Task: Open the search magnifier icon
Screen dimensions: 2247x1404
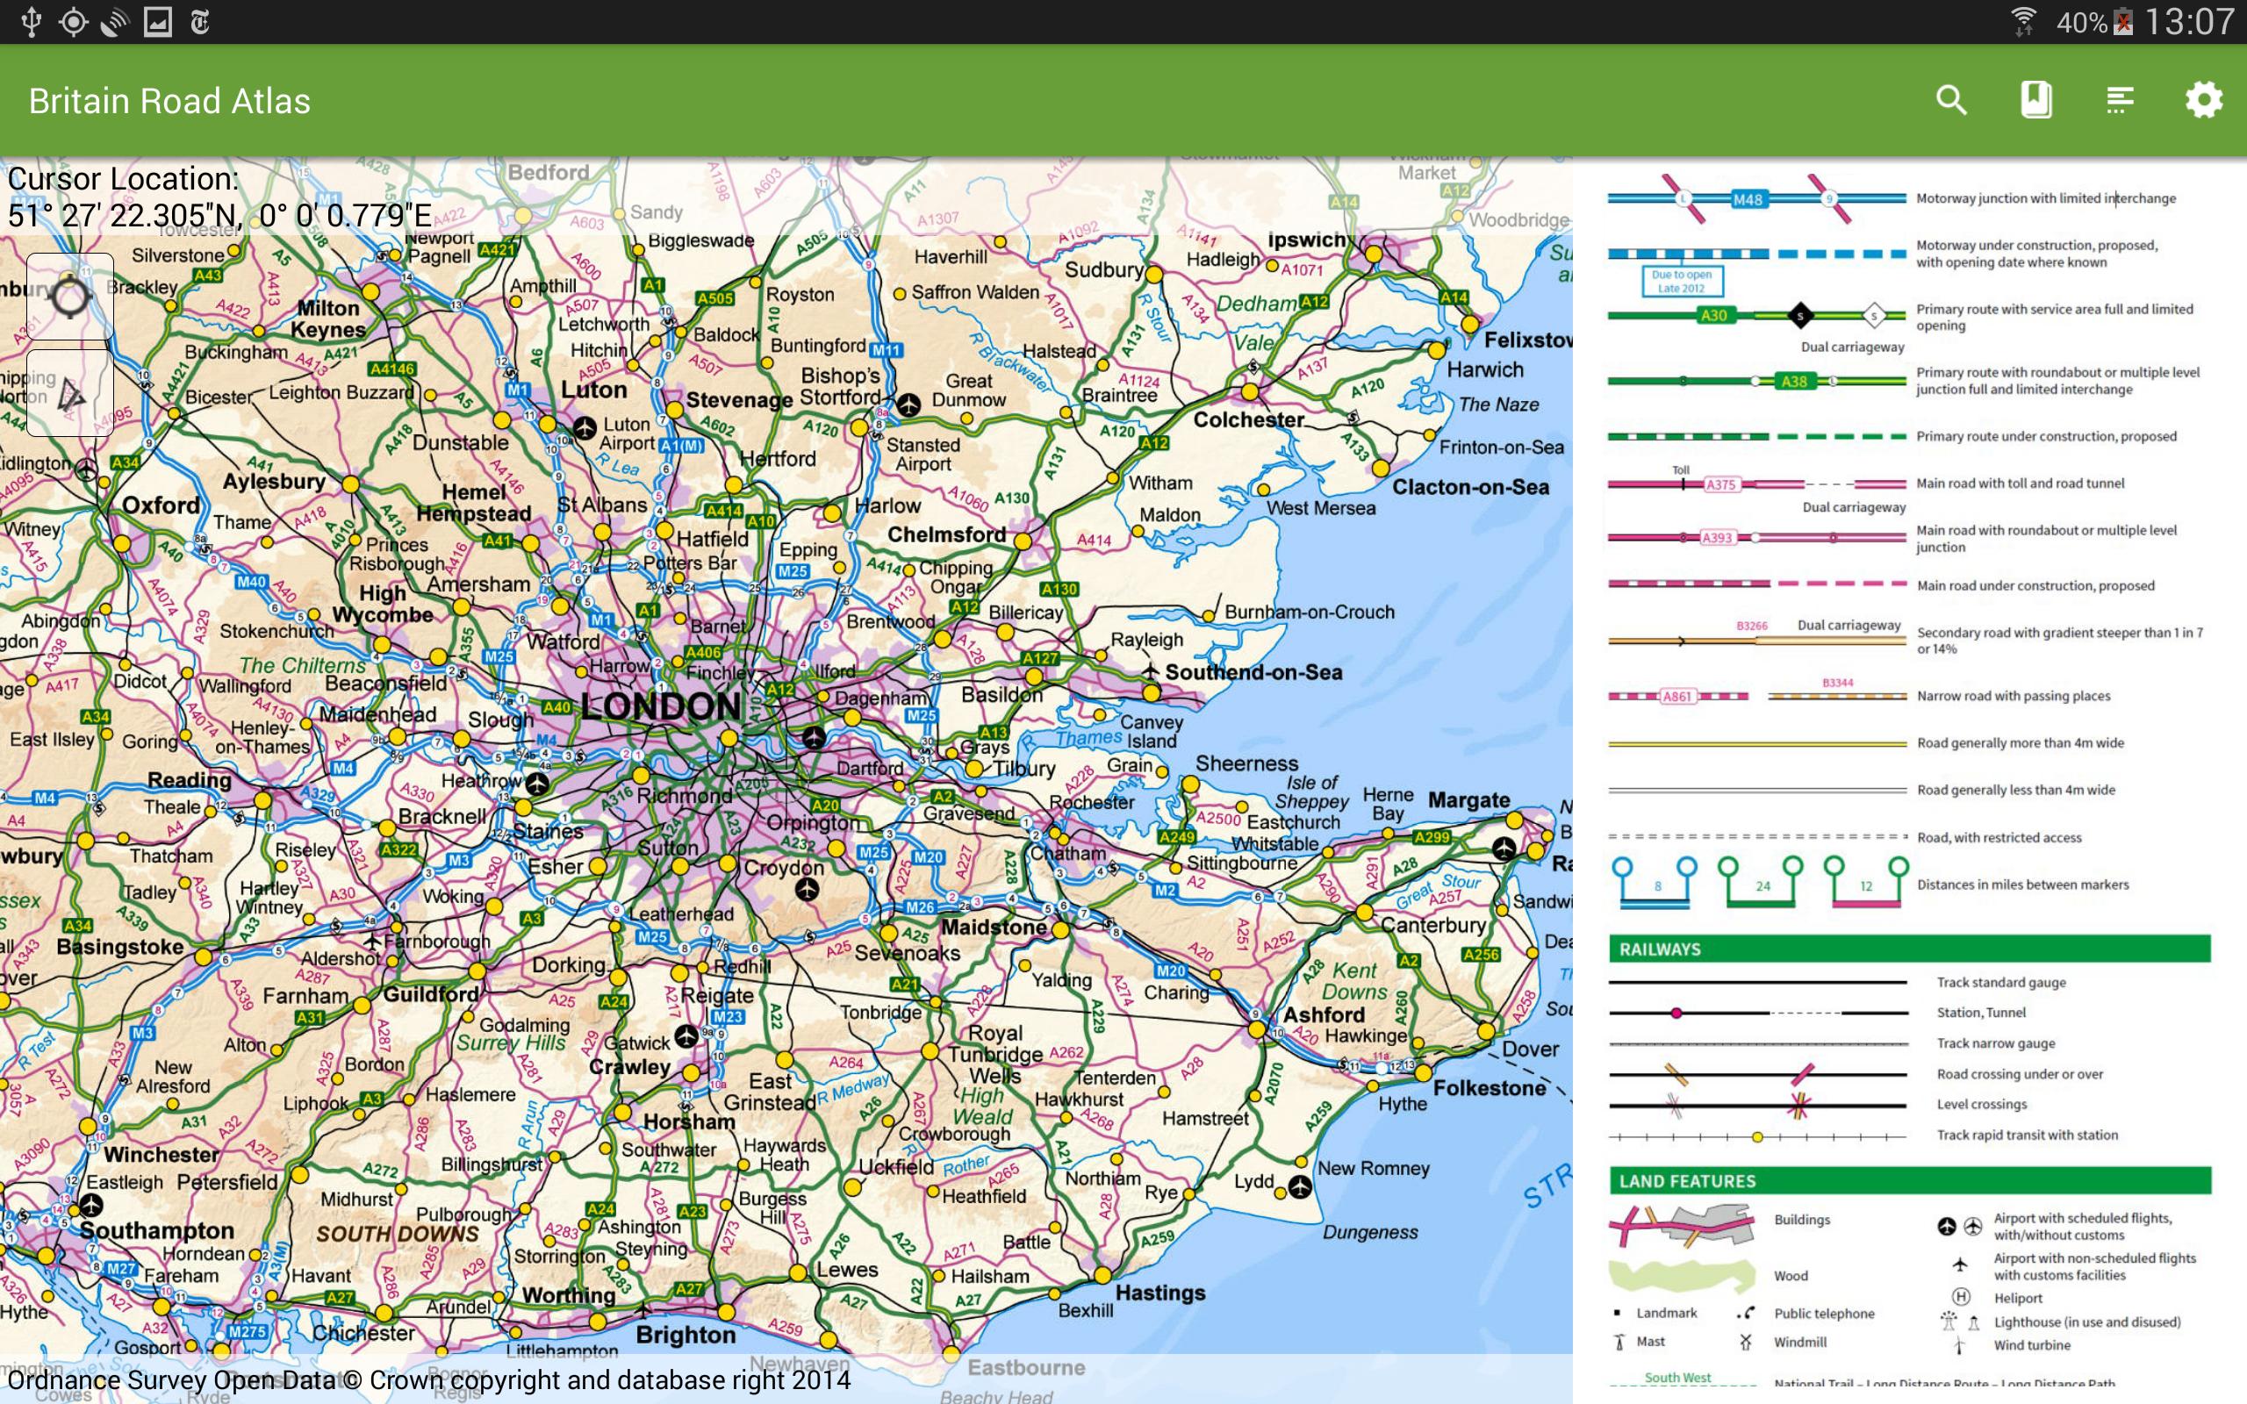Action: [x=1951, y=100]
